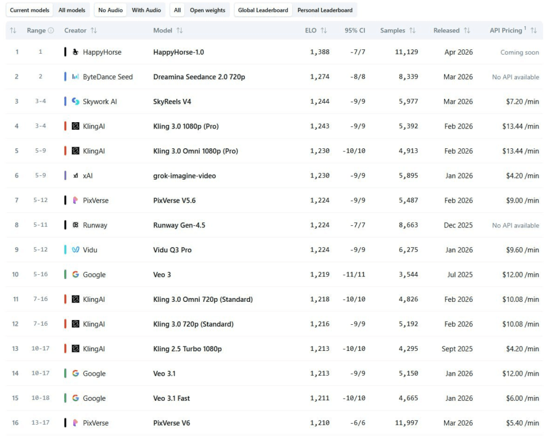Sort by Released date column arrows

(467, 31)
